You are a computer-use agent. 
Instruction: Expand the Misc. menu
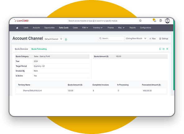coord(121,28)
